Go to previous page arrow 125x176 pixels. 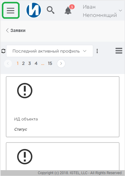pos(8,64)
